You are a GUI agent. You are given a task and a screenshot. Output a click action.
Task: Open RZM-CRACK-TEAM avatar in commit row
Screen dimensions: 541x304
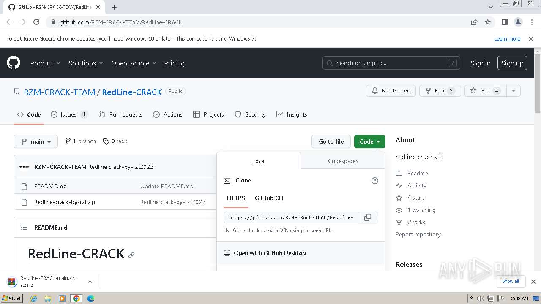point(24,167)
